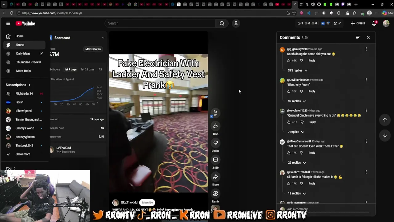Select the 1st 28 days tab
Image resolution: width=394 pixels, height=222 pixels.
(x=87, y=69)
